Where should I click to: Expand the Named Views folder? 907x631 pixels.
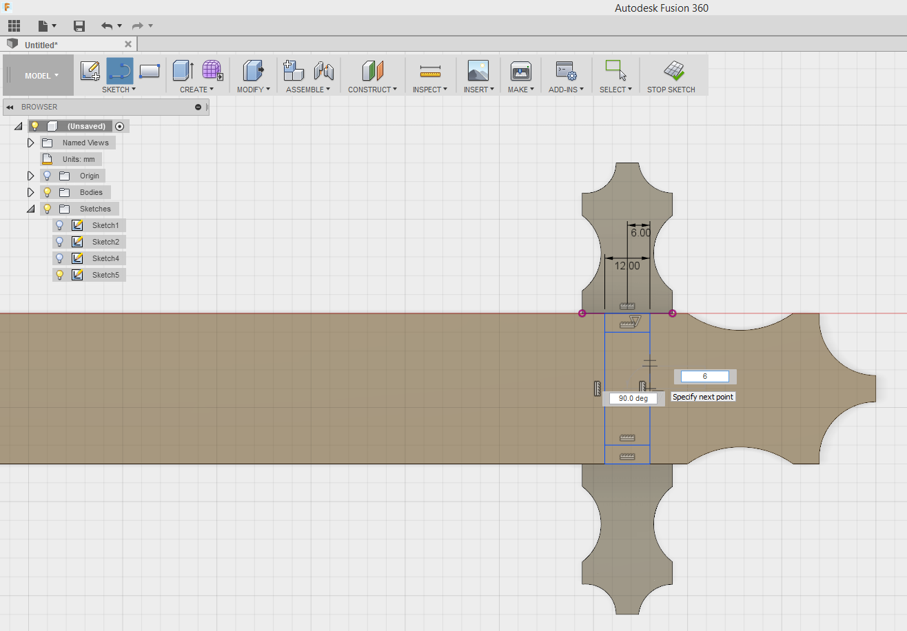point(30,143)
